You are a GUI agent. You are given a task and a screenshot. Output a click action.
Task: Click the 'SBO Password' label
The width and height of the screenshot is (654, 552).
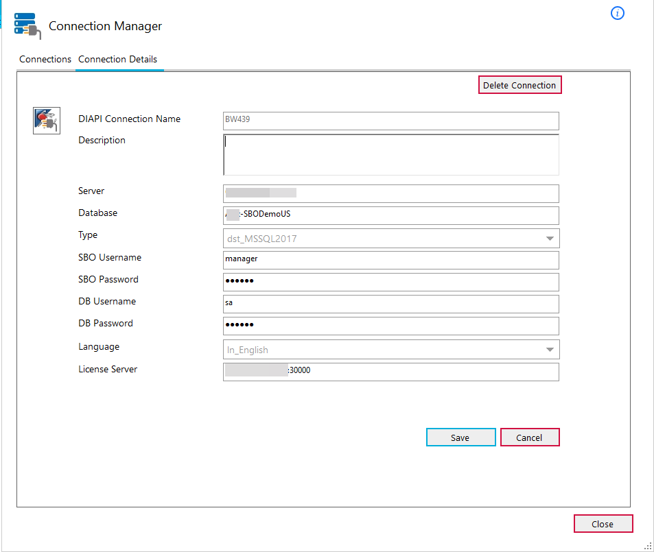pyautogui.click(x=108, y=279)
